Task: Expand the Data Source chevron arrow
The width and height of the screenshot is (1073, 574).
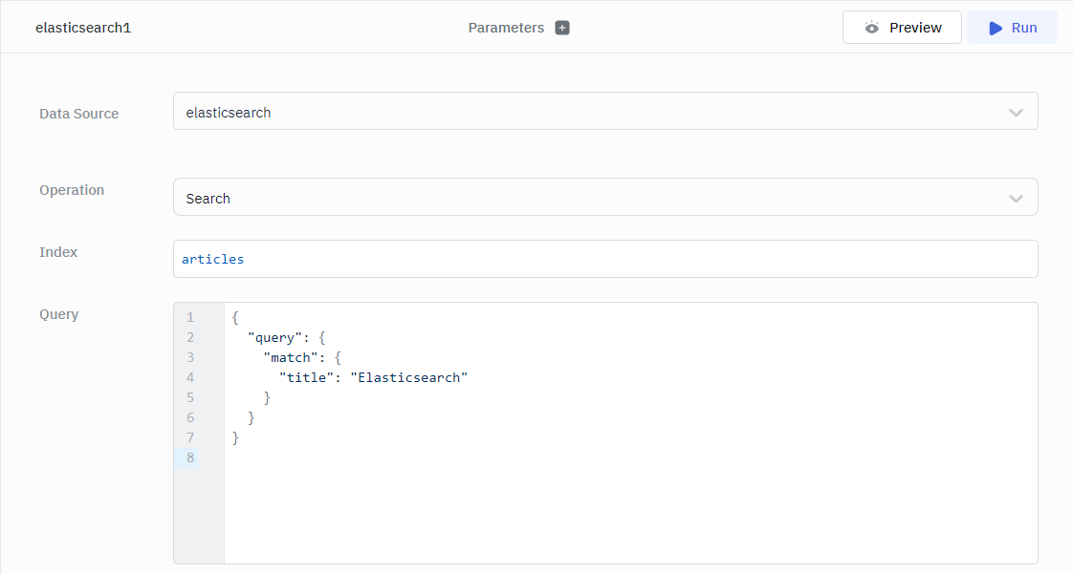Action: point(1016,113)
